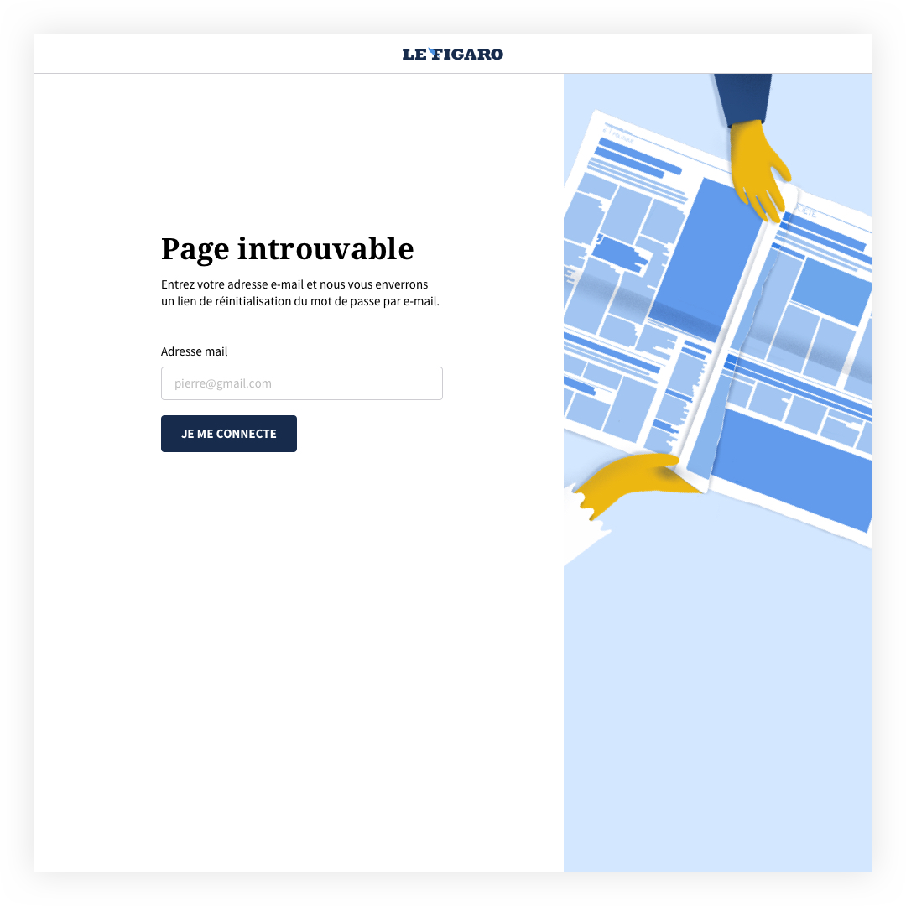Select the 'Entrez votre adresse e-mail' paragraph
This screenshot has height=906, width=906.
click(x=299, y=293)
